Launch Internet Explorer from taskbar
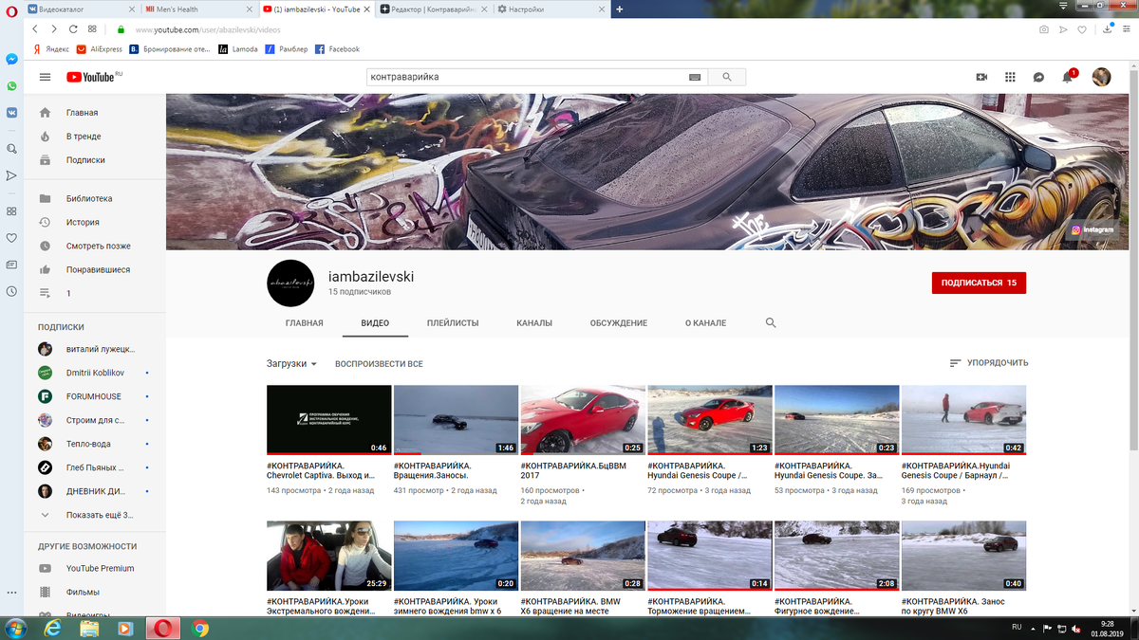The height and width of the screenshot is (640, 1139). coord(52,628)
